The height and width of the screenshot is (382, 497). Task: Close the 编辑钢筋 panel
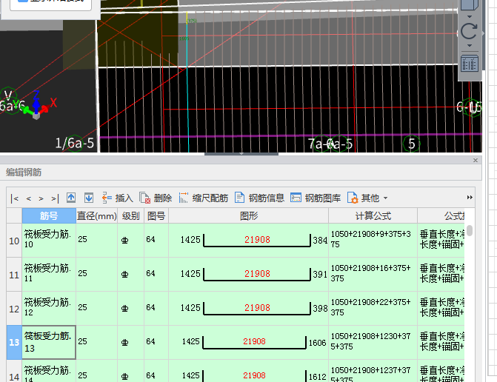click(476, 160)
